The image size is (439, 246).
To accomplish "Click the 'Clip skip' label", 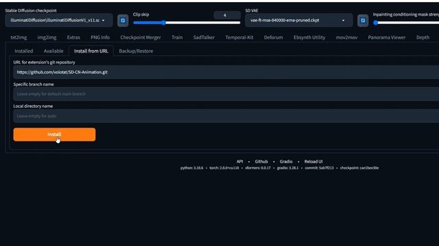I will coord(141,14).
